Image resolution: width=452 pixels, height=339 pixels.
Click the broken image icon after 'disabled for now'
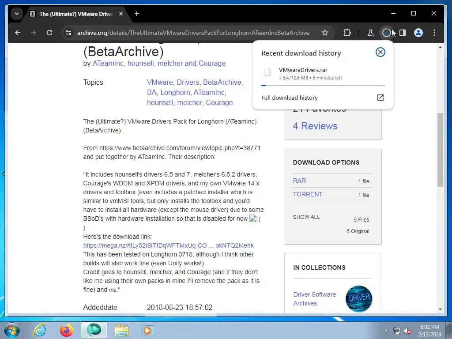[x=253, y=218]
